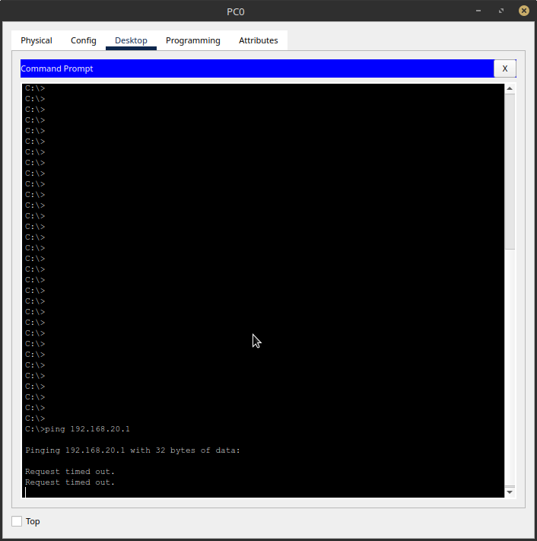Viewport: 537px width, 541px height.
Task: Click the scrollbar down arrow in terminal
Action: pyautogui.click(x=510, y=492)
